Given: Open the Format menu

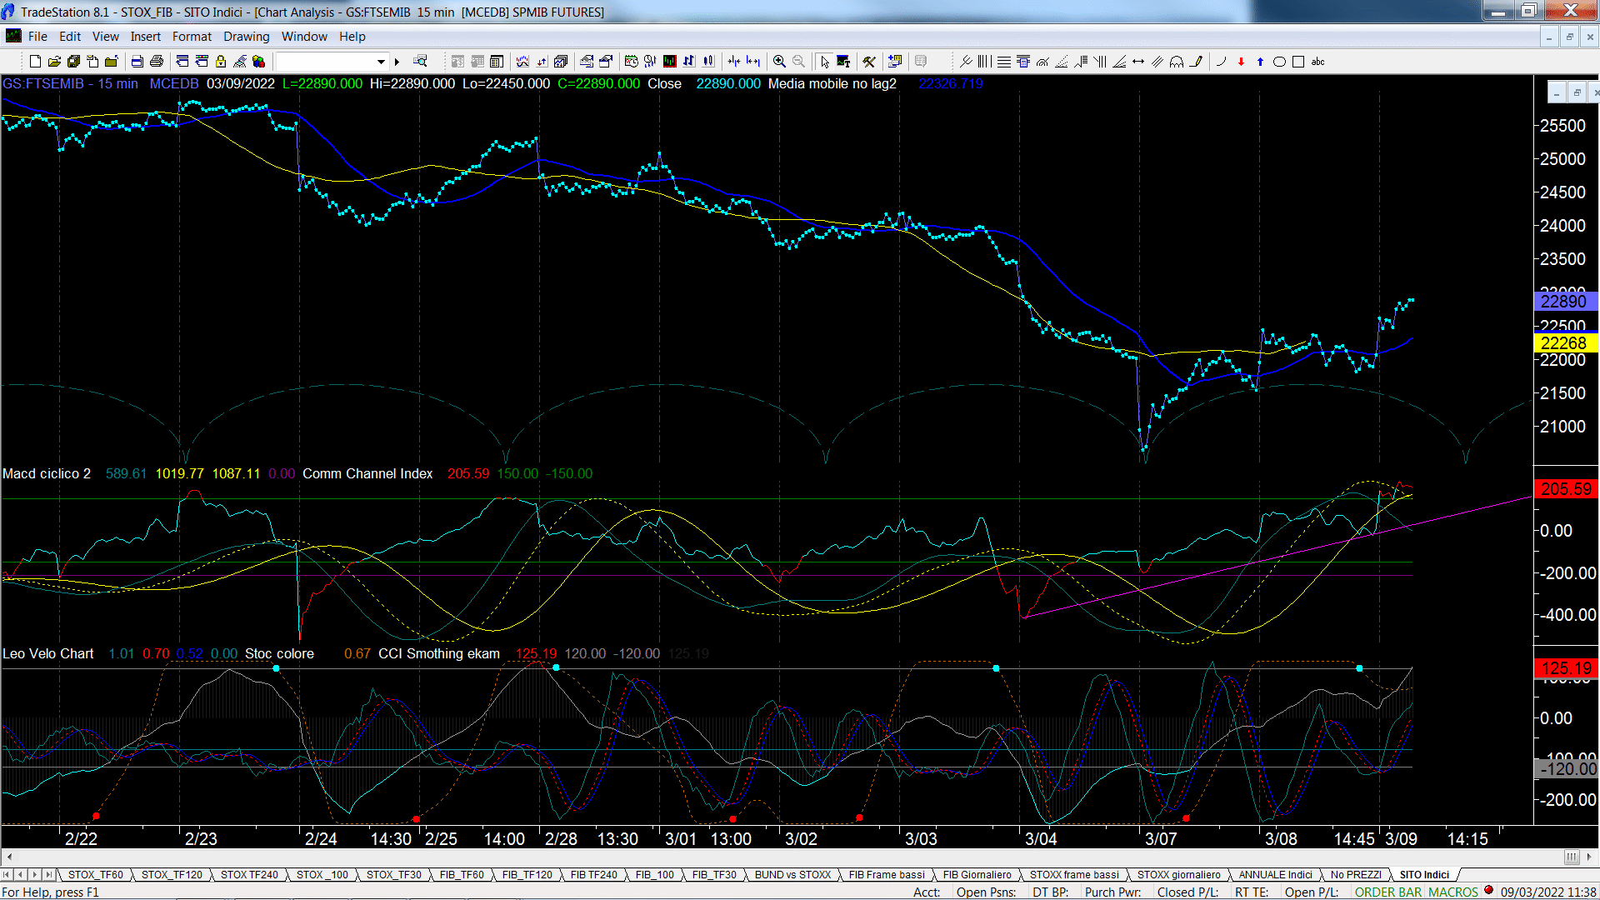Looking at the screenshot, I should pos(192,37).
